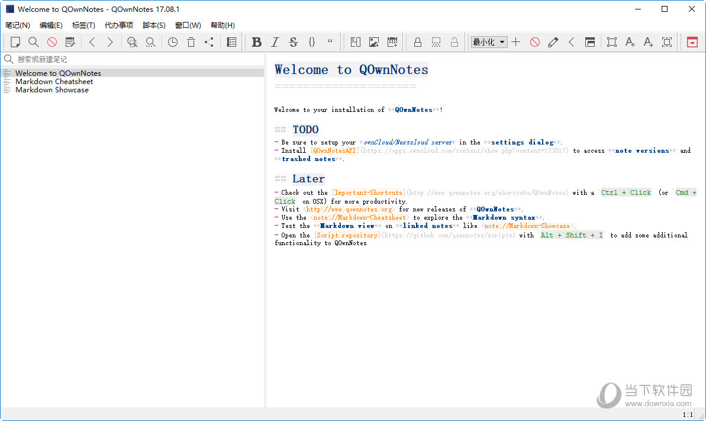Minimize the QOwnNotes window
This screenshot has width=706, height=421.
click(x=637, y=9)
